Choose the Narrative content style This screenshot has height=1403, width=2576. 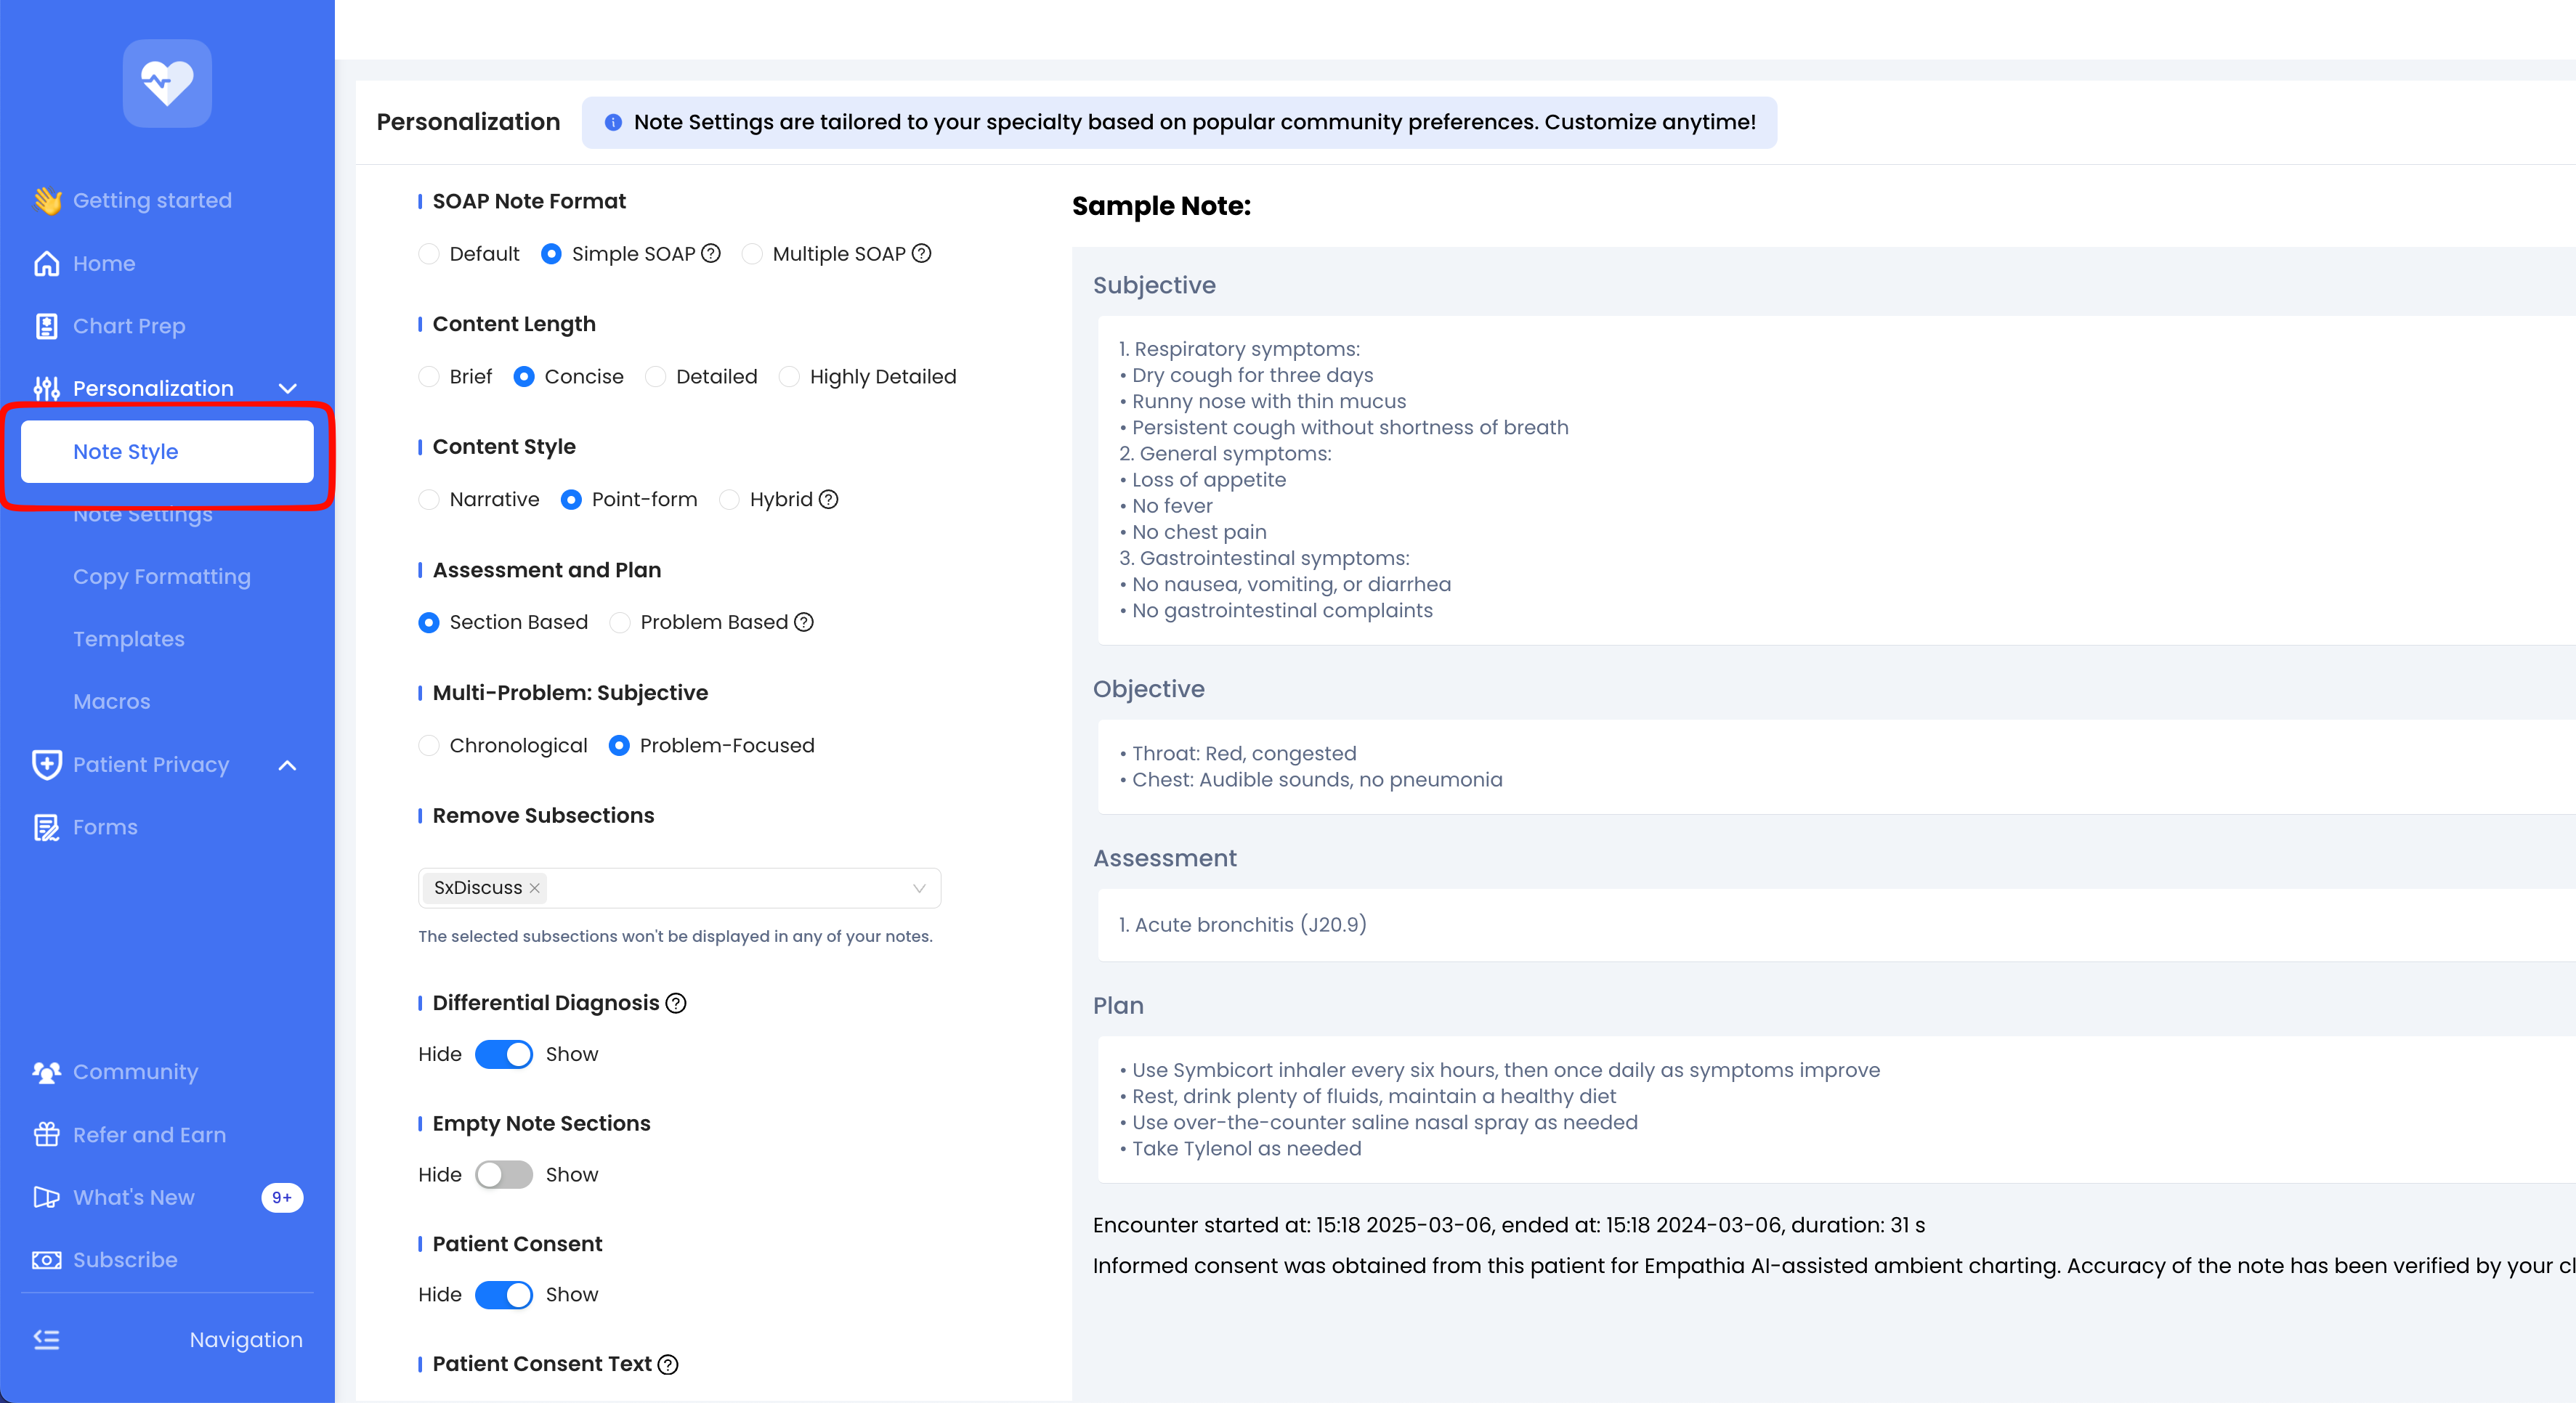429,500
